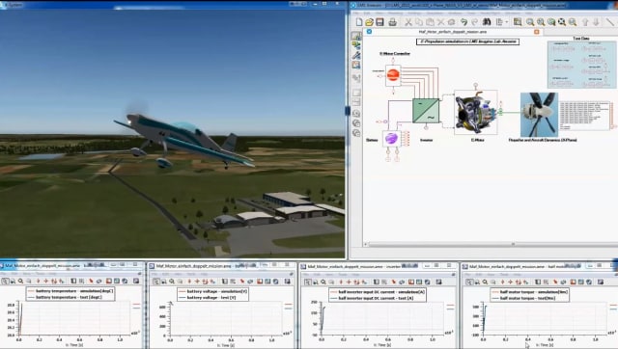The width and height of the screenshot is (618, 349).
Task: Redo action in the AMESim toolbar
Action: pyautogui.click(x=474, y=22)
